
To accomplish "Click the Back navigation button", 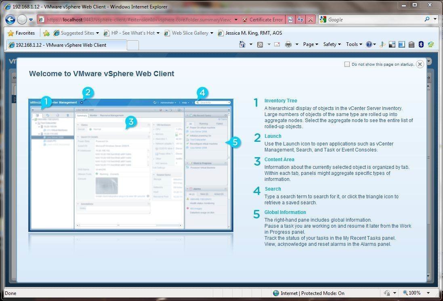I will coord(10,19).
